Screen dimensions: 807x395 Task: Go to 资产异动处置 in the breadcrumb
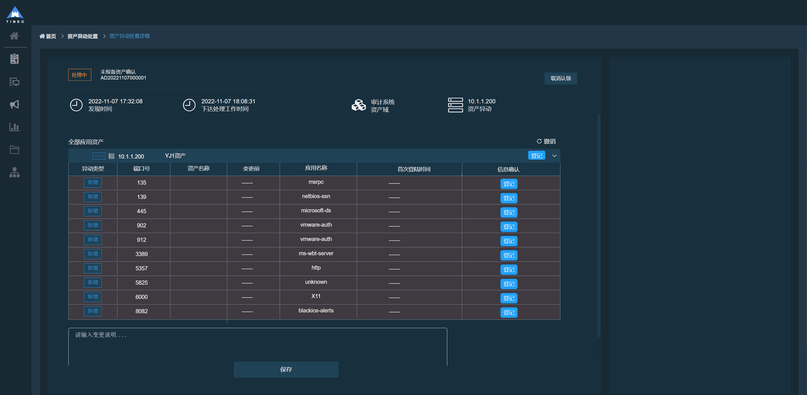tap(83, 36)
